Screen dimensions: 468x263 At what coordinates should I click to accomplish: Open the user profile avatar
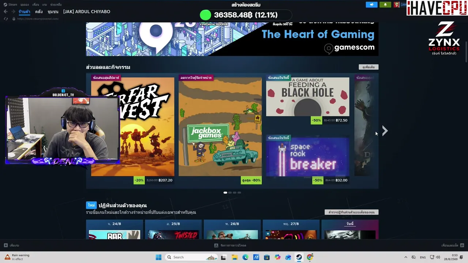pyautogui.click(x=396, y=4)
